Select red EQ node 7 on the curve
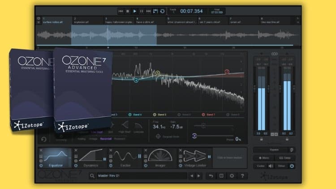This screenshot has width=336, height=189. 227,71
